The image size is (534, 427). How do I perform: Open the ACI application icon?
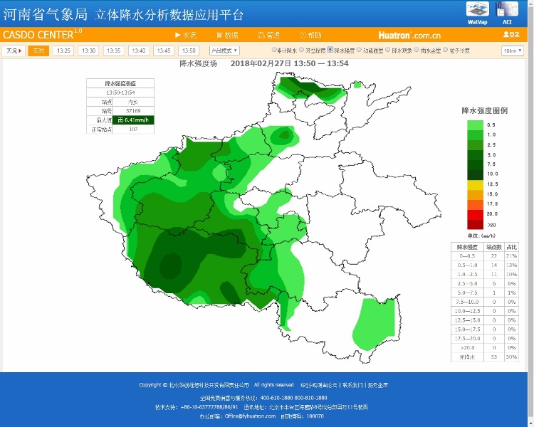click(x=507, y=9)
